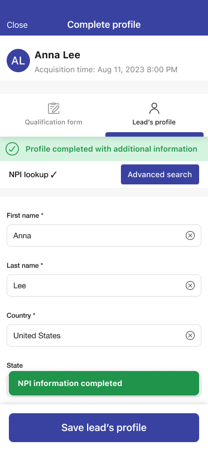Click the Profile completed with additional information banner
Image resolution: width=208 pixels, height=451 pixels.
click(x=104, y=149)
